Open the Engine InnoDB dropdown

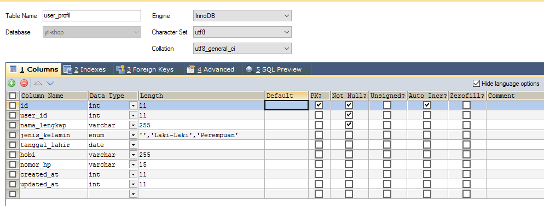[x=242, y=16]
